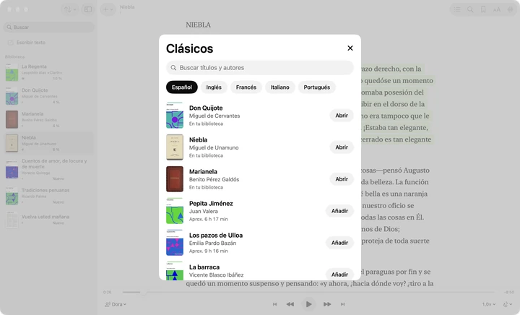Click the Vicente Blasco Ibáñez author text
520x315 pixels.
(x=216, y=275)
